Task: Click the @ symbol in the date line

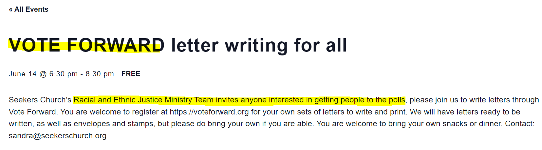Action: pyautogui.click(x=43, y=74)
